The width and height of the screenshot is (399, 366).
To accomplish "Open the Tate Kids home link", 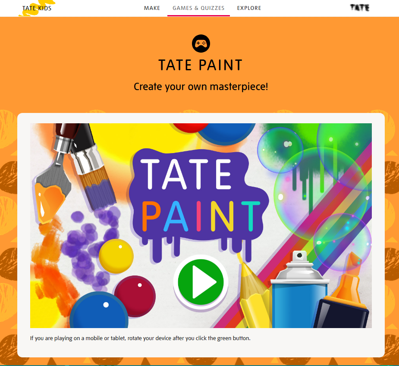I will coord(37,8).
